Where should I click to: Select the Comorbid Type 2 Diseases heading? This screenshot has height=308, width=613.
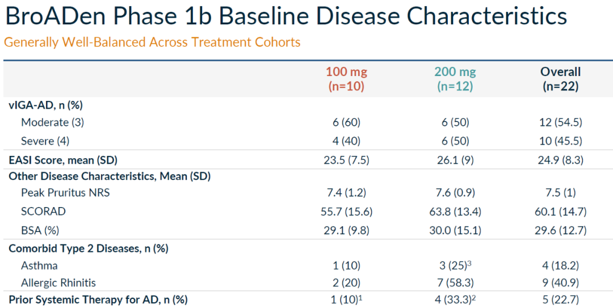pyautogui.click(x=88, y=248)
